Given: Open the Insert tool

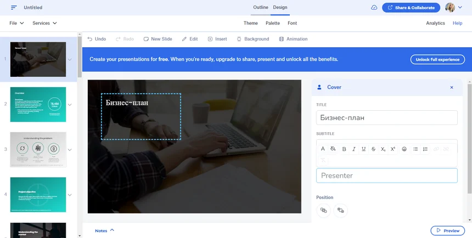Looking at the screenshot, I should click(x=217, y=39).
